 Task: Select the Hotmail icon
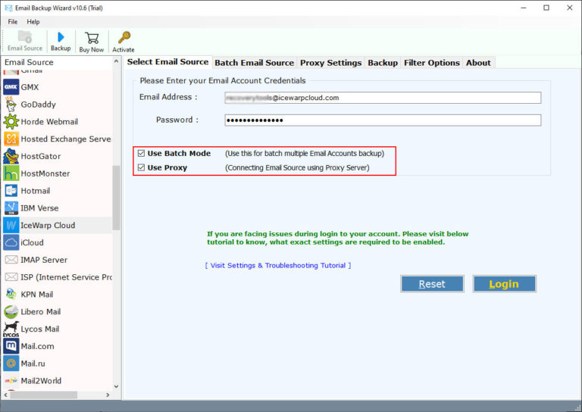pyautogui.click(x=11, y=191)
